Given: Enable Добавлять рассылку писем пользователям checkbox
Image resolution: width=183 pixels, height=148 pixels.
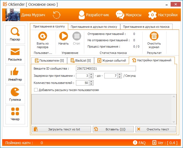Looking at the screenshot, I should 36,90.
